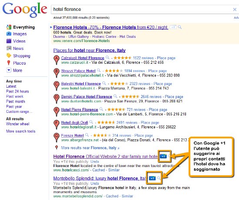Viewport: 239px width, 200px height.
Task: Click map marker D for Bernini Palace Hotel
Action: (56, 98)
